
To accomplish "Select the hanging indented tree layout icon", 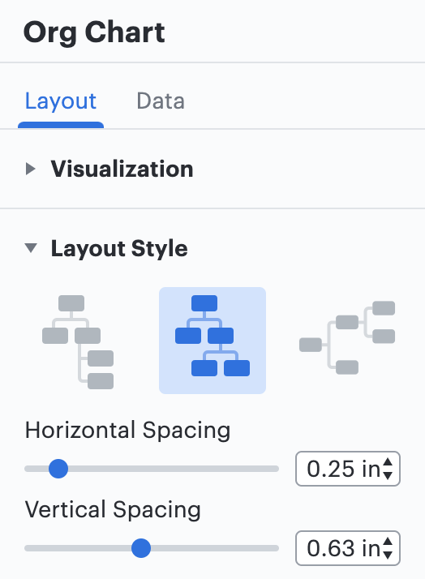I will 78,341.
